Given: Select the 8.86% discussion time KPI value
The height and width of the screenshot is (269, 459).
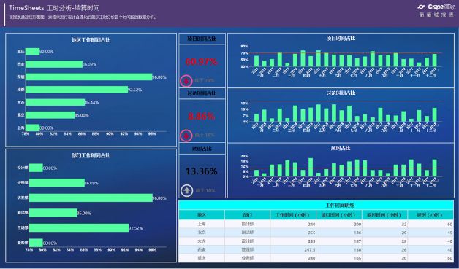Looking at the screenshot, I should 202,116.
